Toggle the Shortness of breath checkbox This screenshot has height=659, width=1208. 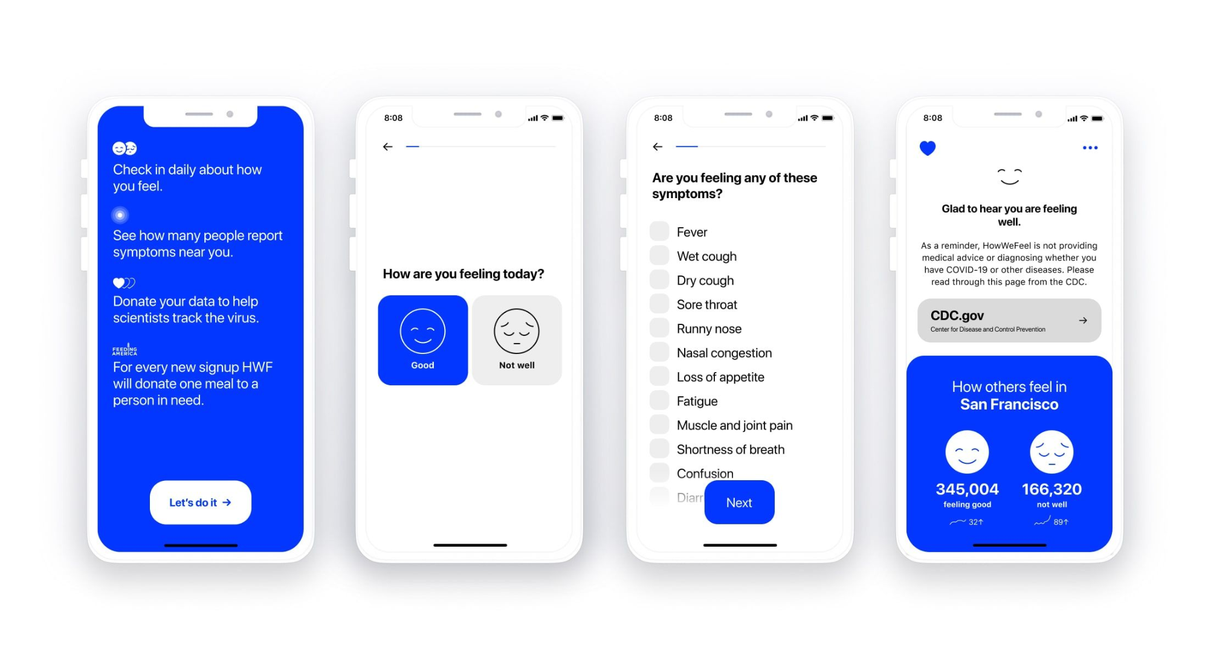click(x=655, y=448)
